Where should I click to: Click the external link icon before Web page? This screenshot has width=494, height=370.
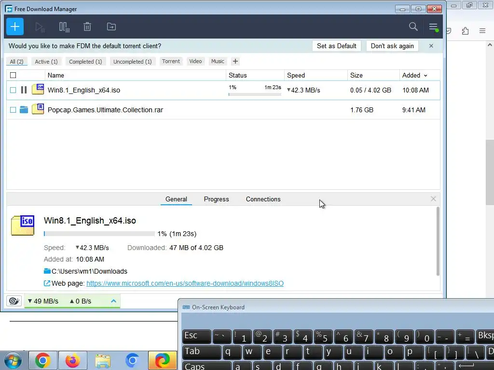[x=47, y=283]
